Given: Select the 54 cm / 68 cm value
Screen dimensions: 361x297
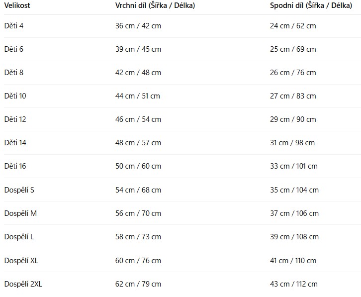Looking at the screenshot, I should coord(138,190).
